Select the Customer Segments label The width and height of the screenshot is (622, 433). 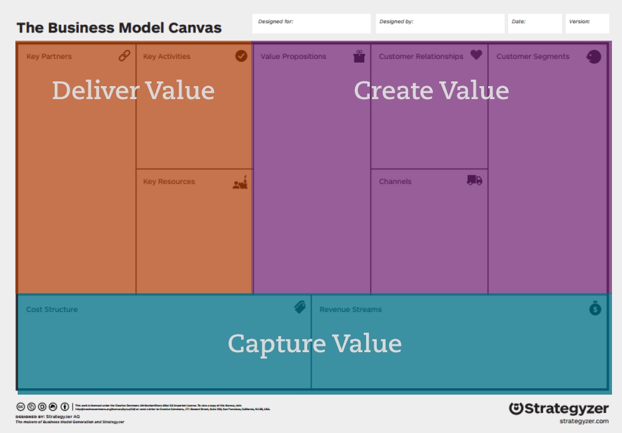pos(533,57)
